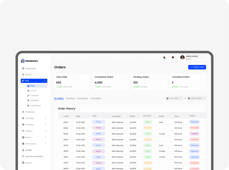
Task: Click Inventory cart icon
Action: click(x=23, y=124)
